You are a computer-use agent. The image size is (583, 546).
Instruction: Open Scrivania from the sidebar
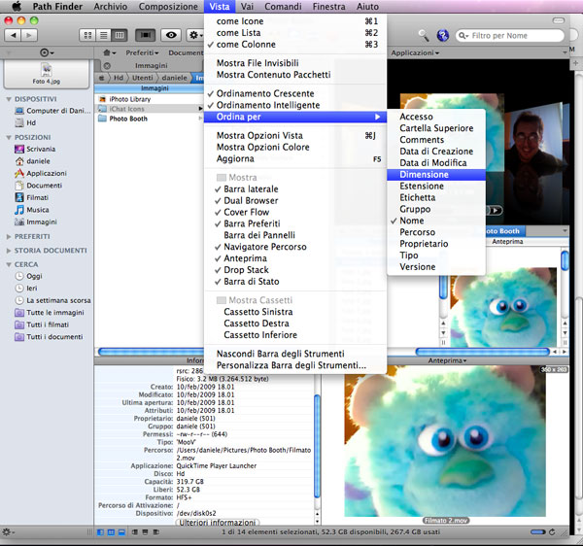click(x=35, y=149)
